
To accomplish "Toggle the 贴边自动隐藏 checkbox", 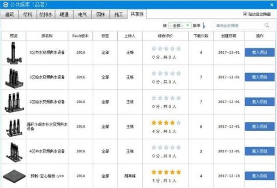I will (x=245, y=14).
